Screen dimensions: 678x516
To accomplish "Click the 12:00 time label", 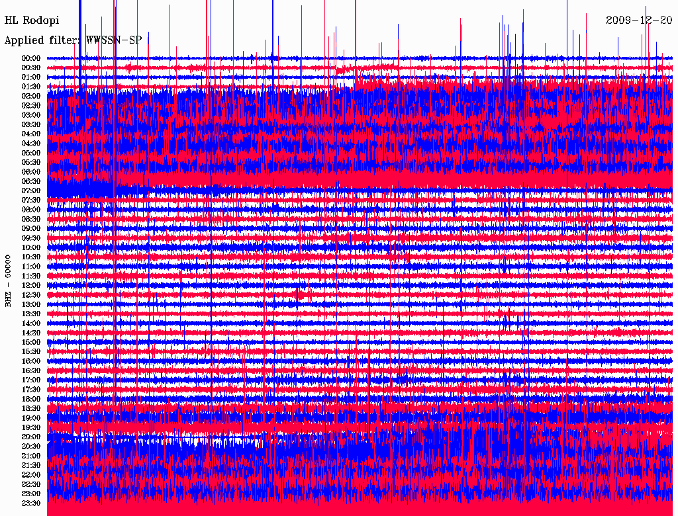I will 31,285.
